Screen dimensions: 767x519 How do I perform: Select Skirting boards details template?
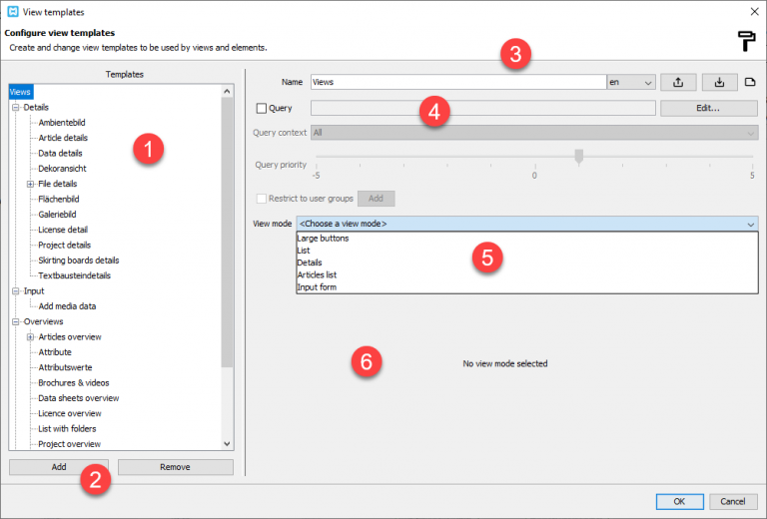(x=78, y=260)
